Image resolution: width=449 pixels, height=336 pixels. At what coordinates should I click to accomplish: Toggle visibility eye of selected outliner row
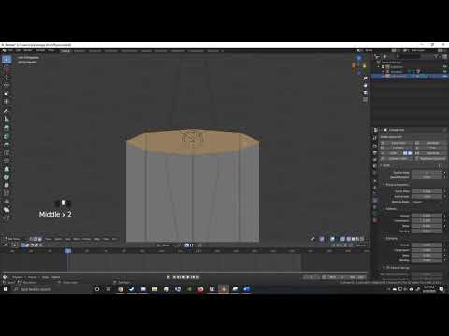[445, 76]
